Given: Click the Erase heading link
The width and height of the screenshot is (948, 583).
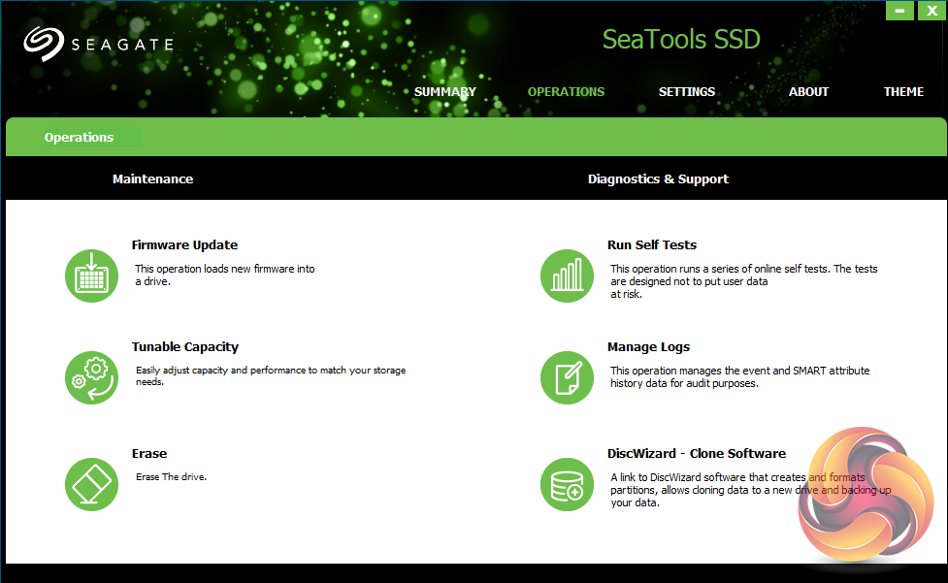Looking at the screenshot, I should pos(149,453).
